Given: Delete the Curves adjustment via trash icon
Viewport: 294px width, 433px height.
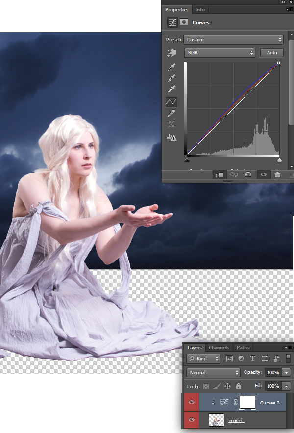Looking at the screenshot, I should point(277,175).
